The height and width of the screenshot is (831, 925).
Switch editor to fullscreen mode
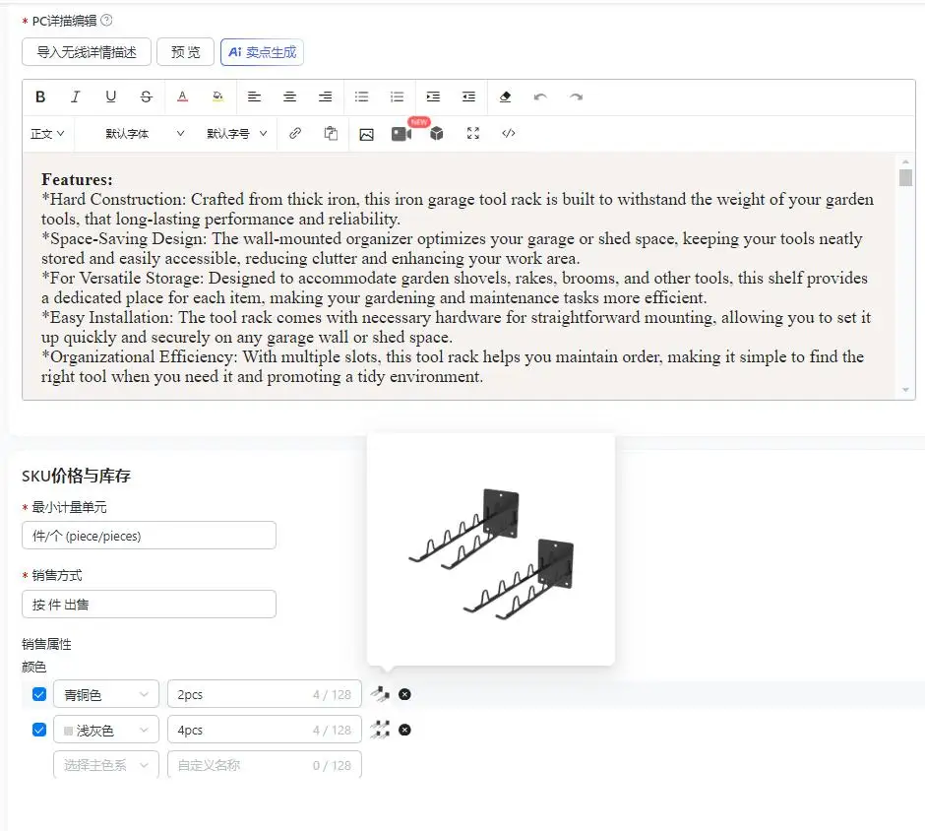(x=473, y=133)
